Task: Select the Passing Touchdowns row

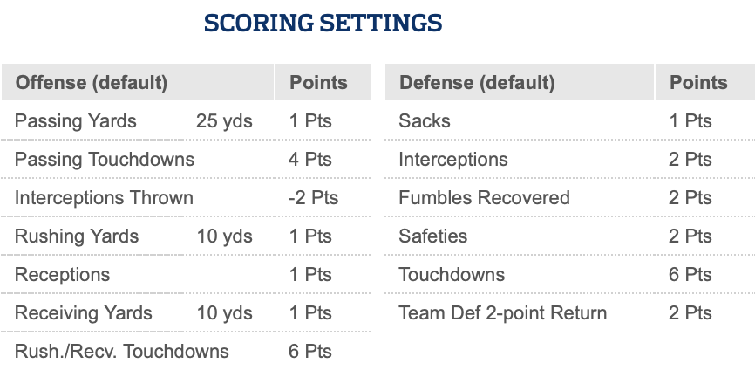Action: pyautogui.click(x=186, y=159)
